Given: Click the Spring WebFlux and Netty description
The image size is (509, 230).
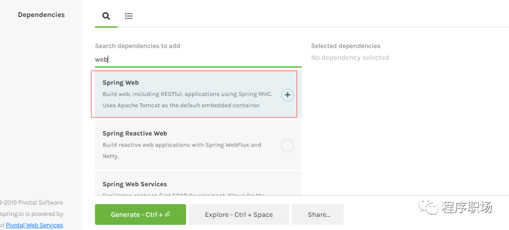Looking at the screenshot, I should [181, 145].
